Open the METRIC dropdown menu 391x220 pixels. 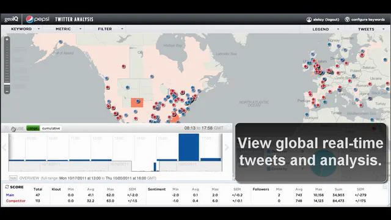68,29
